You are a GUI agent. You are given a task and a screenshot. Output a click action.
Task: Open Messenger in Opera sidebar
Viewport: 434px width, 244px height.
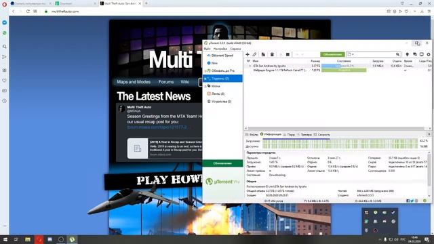(5, 22)
